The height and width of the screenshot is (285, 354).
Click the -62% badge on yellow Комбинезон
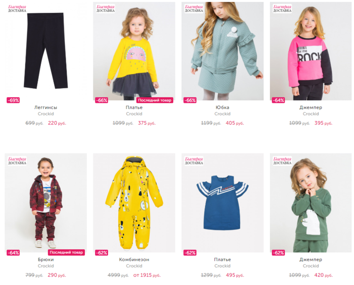[x=102, y=253]
